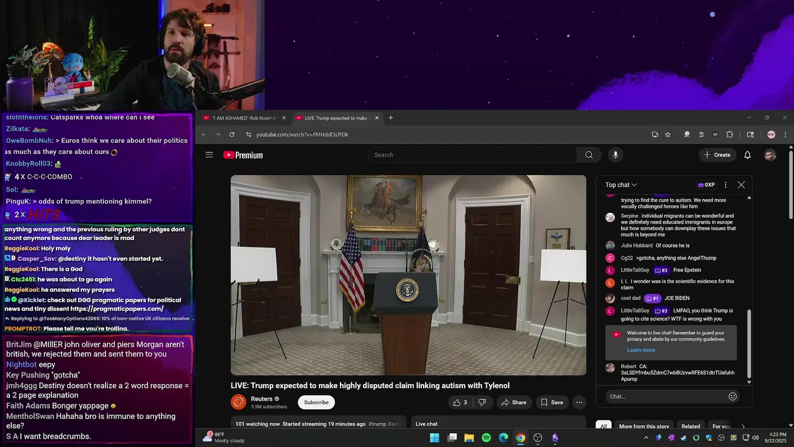
Task: Open OBS Studio from the taskbar
Action: (x=538, y=438)
